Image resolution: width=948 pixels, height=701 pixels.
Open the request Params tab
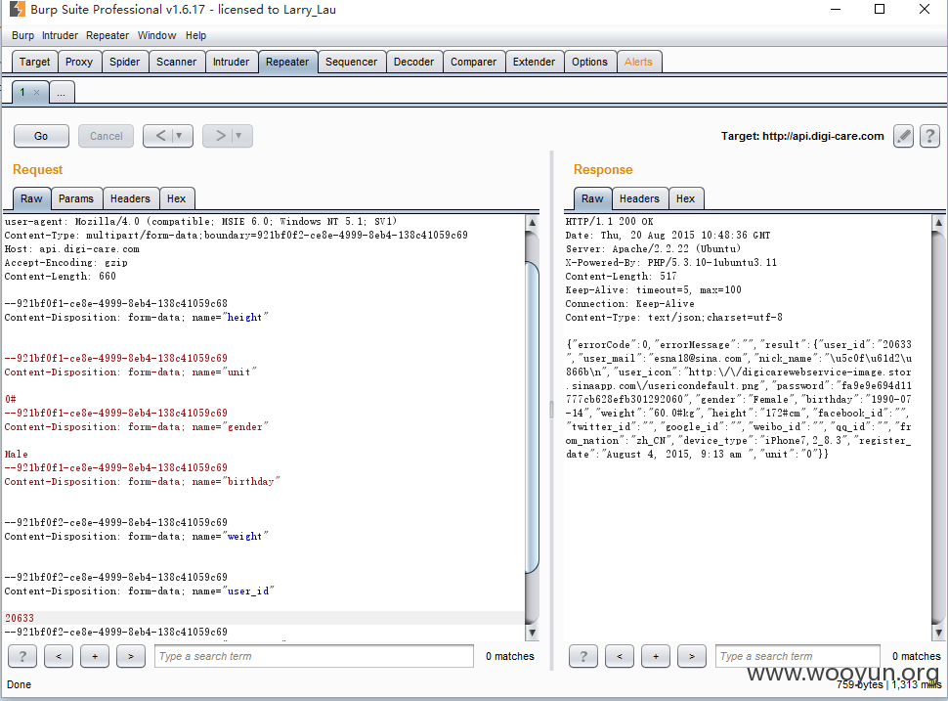click(76, 198)
